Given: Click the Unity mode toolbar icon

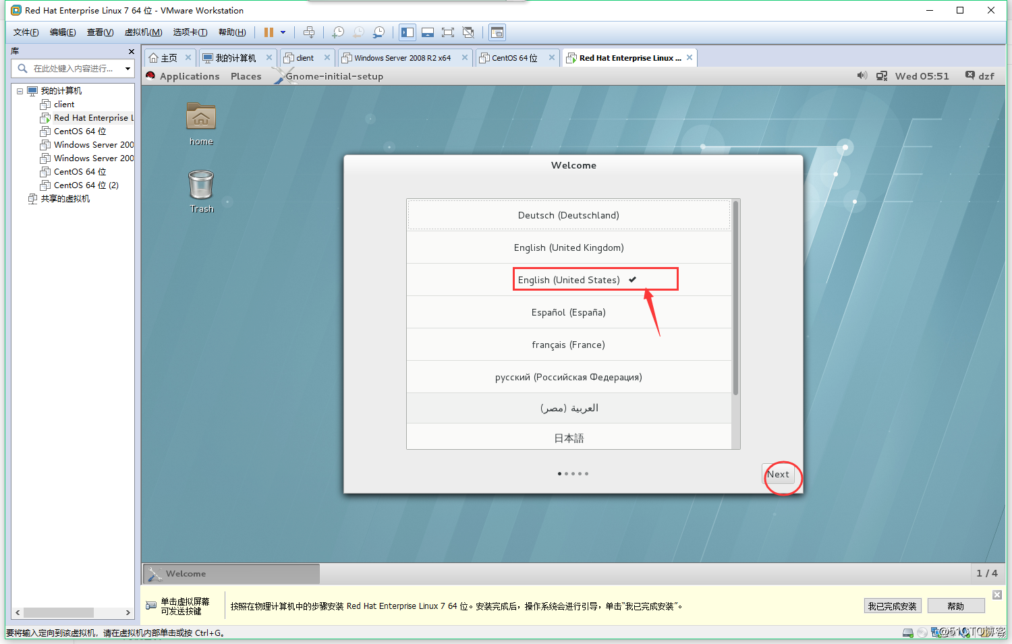Looking at the screenshot, I should (468, 32).
